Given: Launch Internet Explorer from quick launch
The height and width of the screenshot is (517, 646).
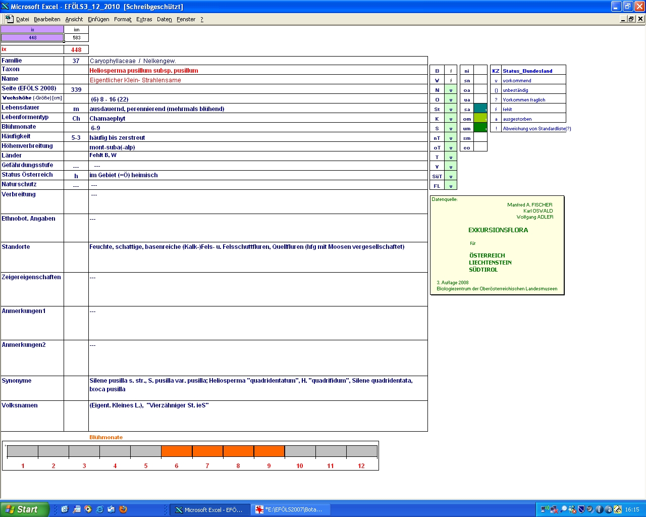Looking at the screenshot, I should [100, 509].
